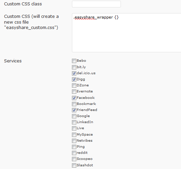Viewport: 181px width, 169px height.
Task: Disable the Digg service checkbox
Action: click(74, 79)
